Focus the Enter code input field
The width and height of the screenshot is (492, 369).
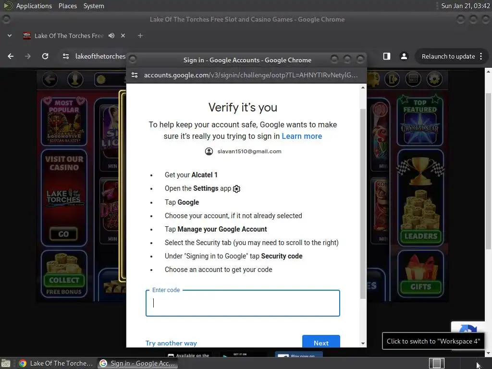pos(243,303)
